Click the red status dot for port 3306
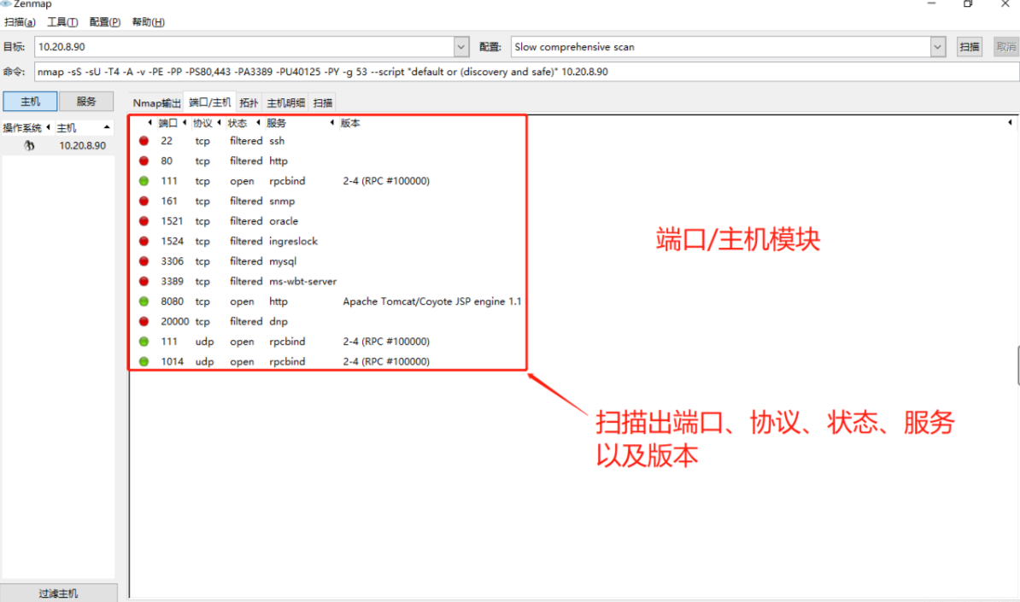1020x602 pixels. (144, 260)
